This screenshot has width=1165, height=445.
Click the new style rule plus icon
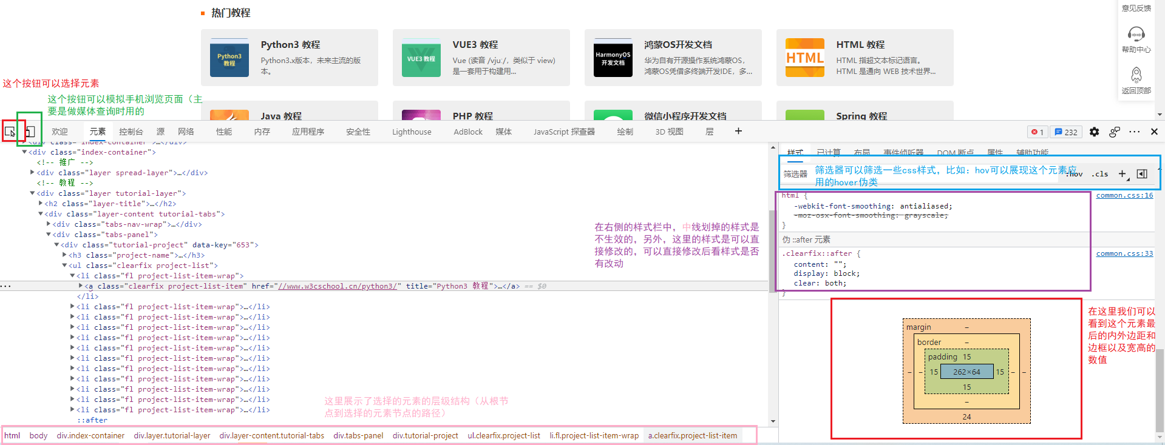click(1122, 174)
